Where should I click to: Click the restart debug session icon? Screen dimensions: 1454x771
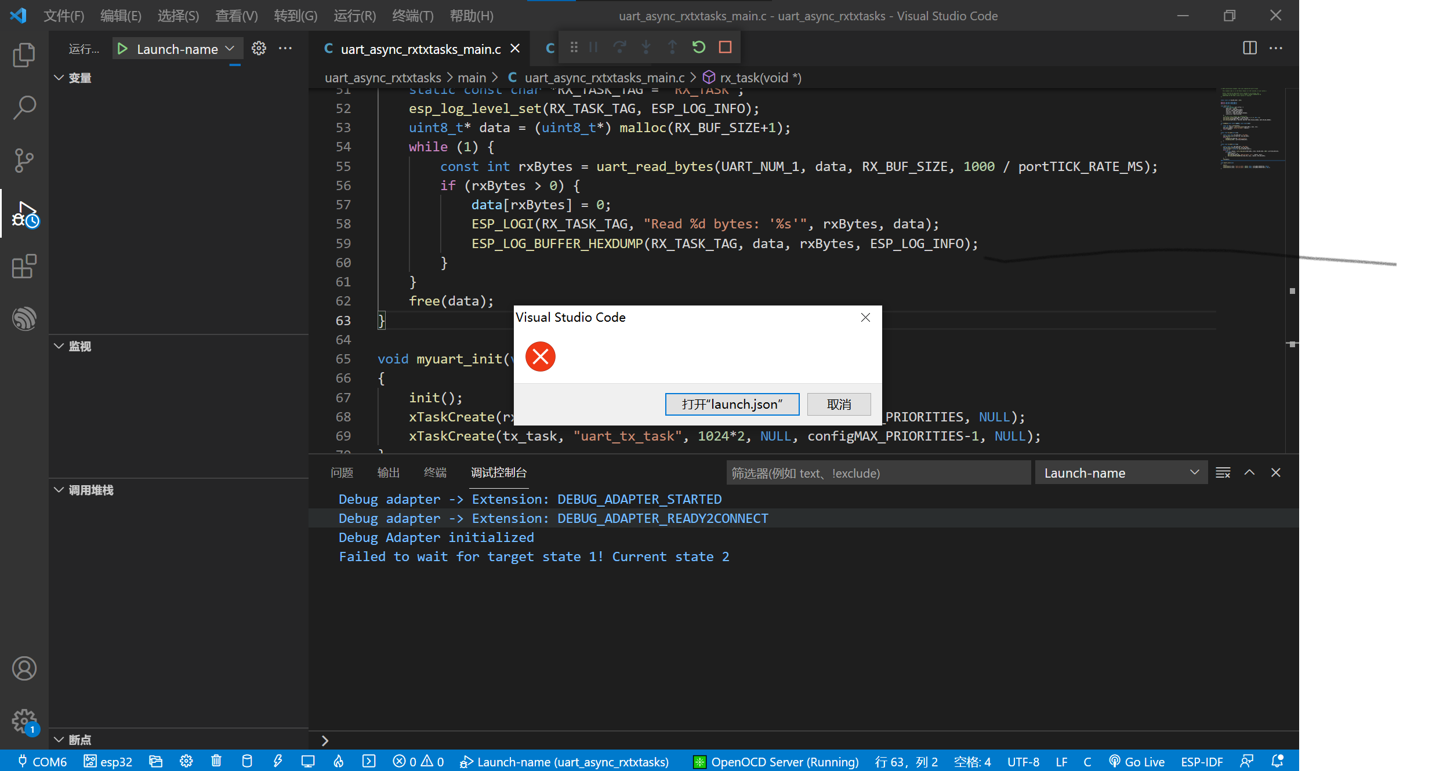698,47
